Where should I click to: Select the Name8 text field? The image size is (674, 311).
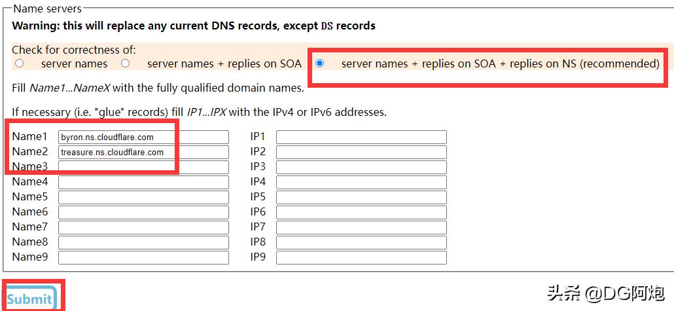click(143, 242)
